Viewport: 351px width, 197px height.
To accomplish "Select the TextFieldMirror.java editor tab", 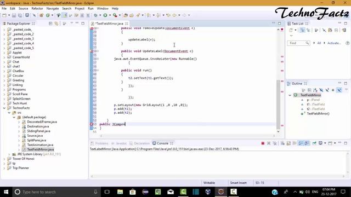I will 110,24.
